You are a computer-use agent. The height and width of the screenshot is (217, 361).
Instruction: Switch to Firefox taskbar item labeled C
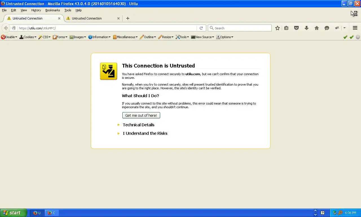click(x=52, y=213)
